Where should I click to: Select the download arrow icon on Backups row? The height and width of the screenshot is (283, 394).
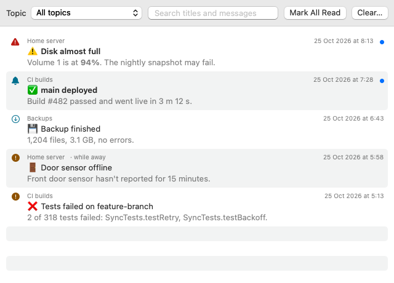(x=15, y=119)
